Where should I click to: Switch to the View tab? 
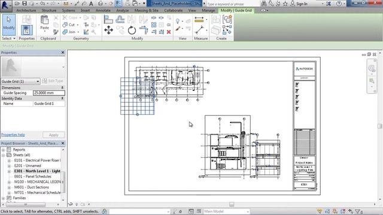tap(192, 11)
